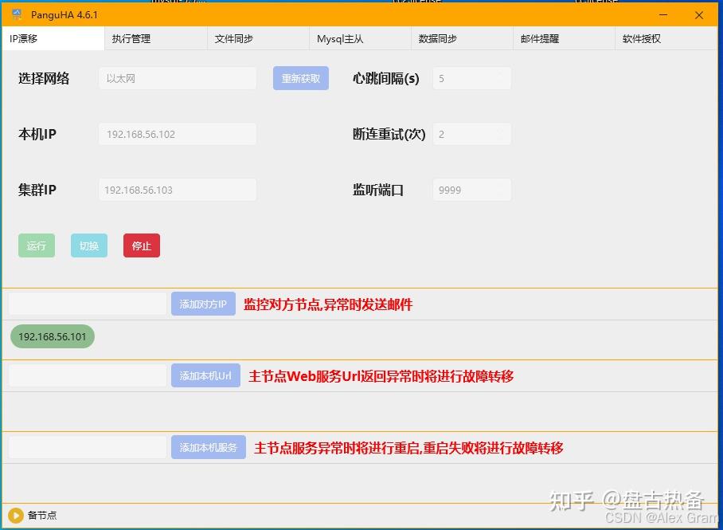Go to the 数据同步 tab
The height and width of the screenshot is (530, 723).
[x=438, y=38]
